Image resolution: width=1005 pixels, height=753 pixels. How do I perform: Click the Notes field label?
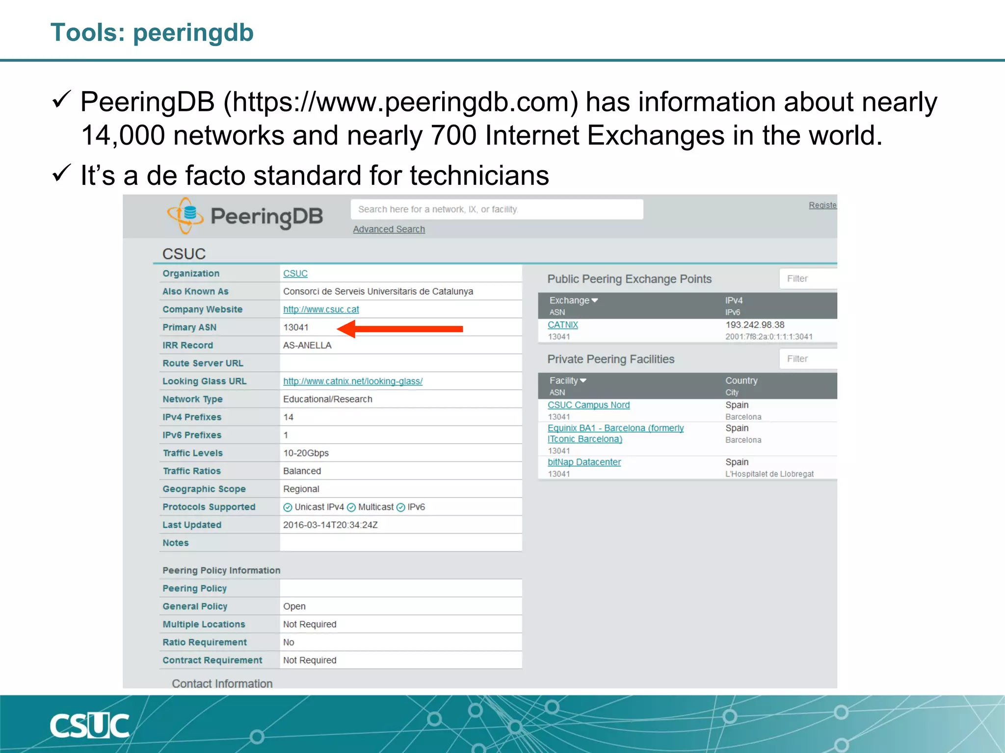[175, 543]
